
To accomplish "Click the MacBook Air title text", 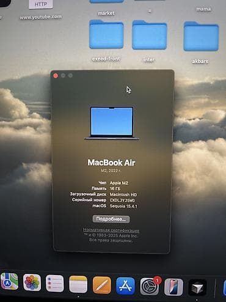I will pyautogui.click(x=111, y=163).
